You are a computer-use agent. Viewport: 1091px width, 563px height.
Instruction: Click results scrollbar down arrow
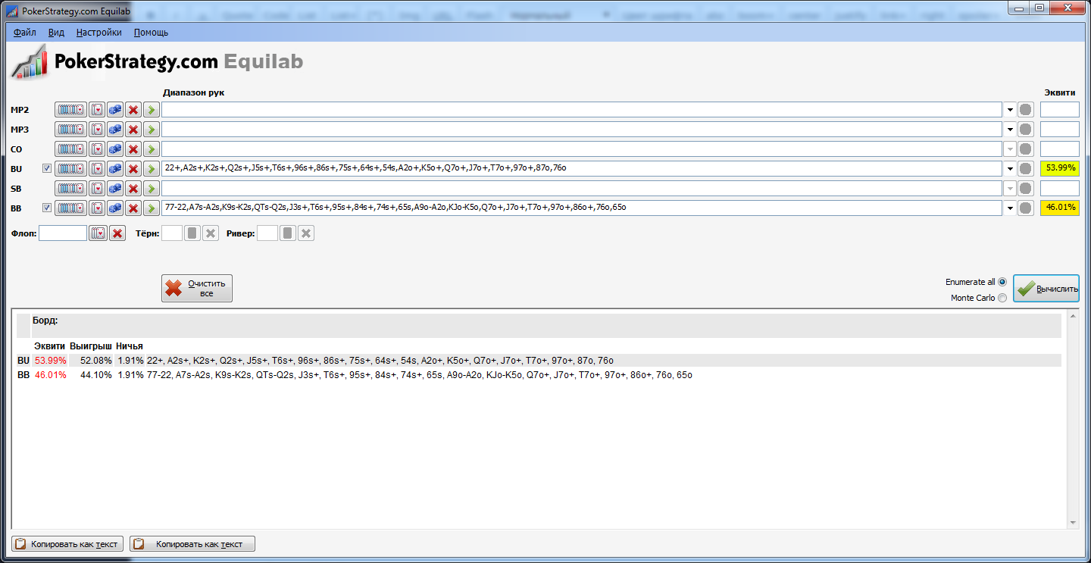tap(1072, 523)
